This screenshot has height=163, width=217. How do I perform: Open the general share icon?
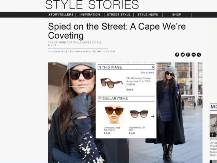pos(199,55)
